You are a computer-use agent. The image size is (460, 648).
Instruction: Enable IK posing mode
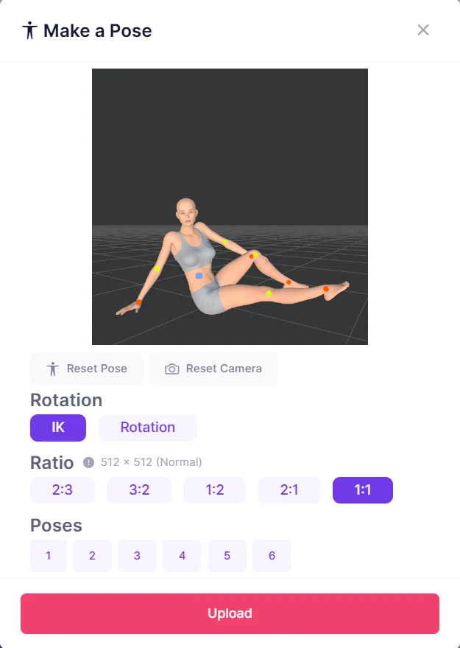point(57,428)
